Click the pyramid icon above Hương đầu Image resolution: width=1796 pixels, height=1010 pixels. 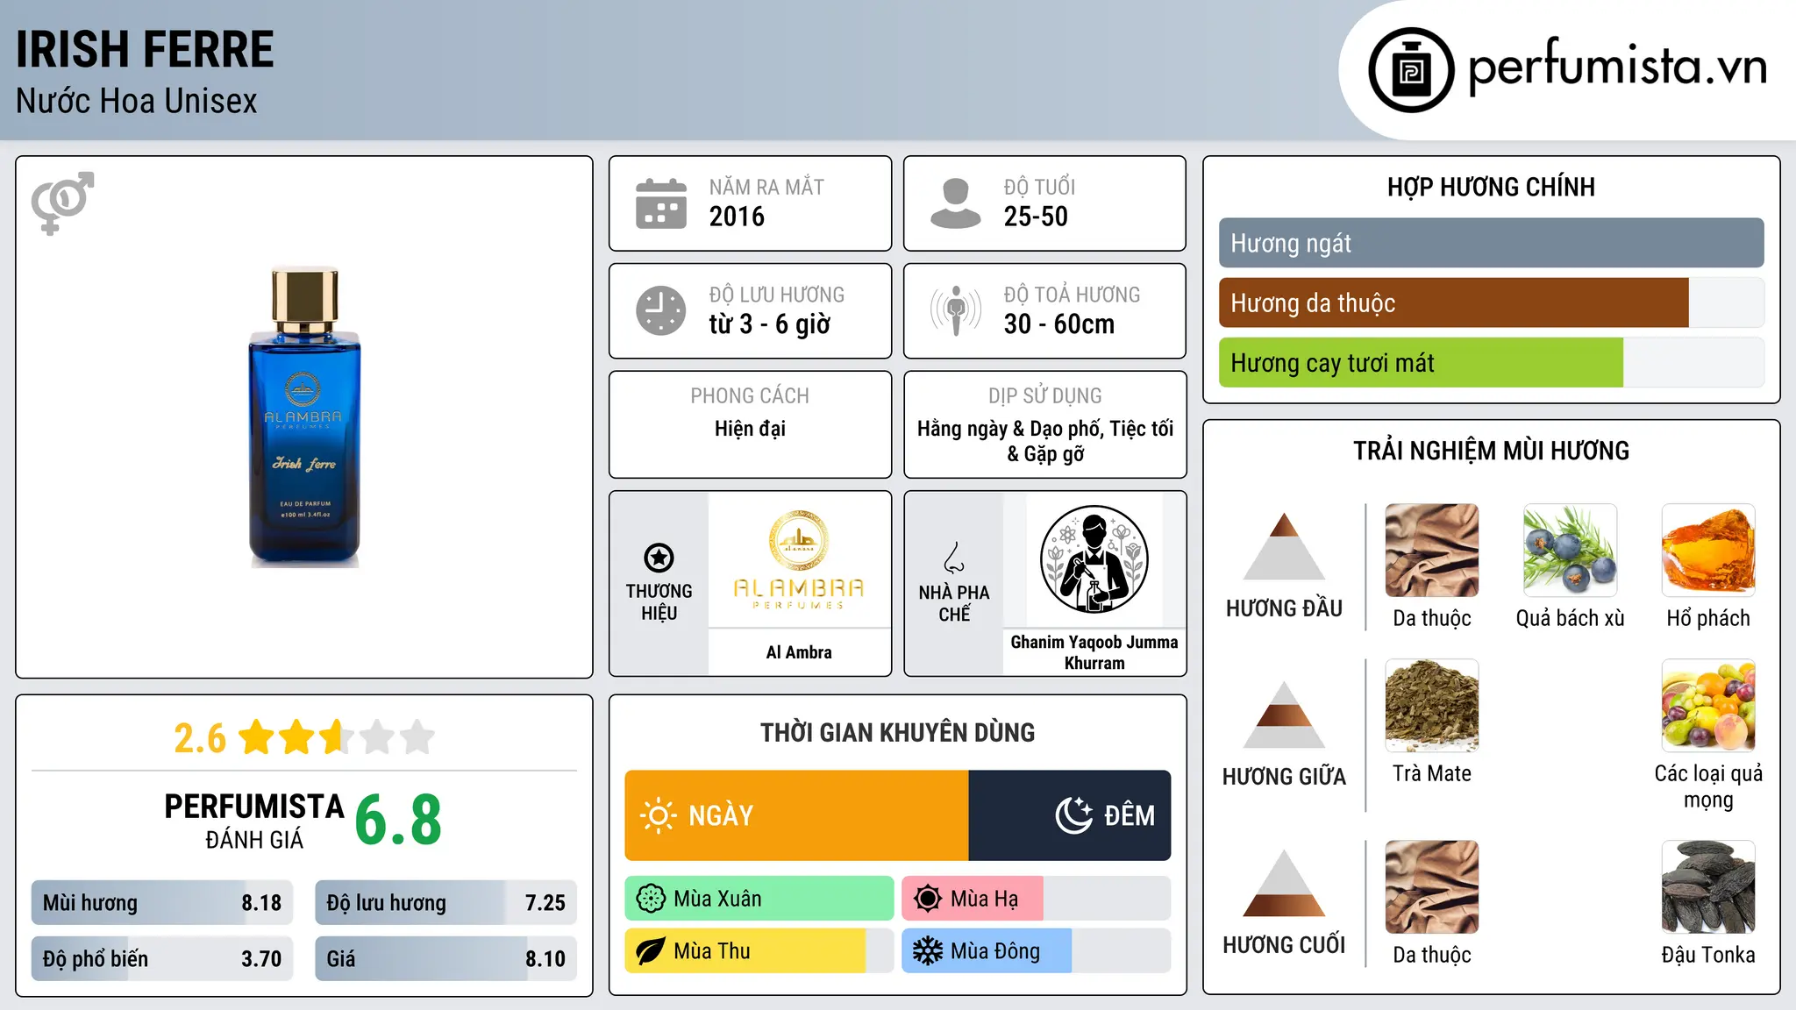(x=1284, y=546)
